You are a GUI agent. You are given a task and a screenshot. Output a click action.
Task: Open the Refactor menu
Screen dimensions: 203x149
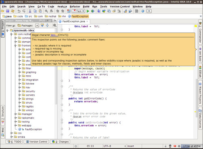coord(75,6)
